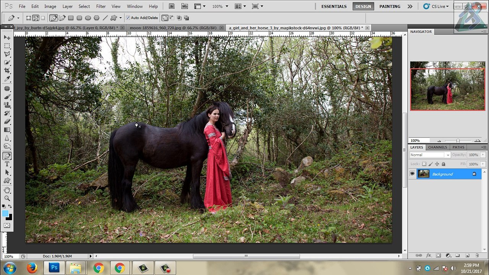Toggle Quick Mask mode

click(x=7, y=225)
